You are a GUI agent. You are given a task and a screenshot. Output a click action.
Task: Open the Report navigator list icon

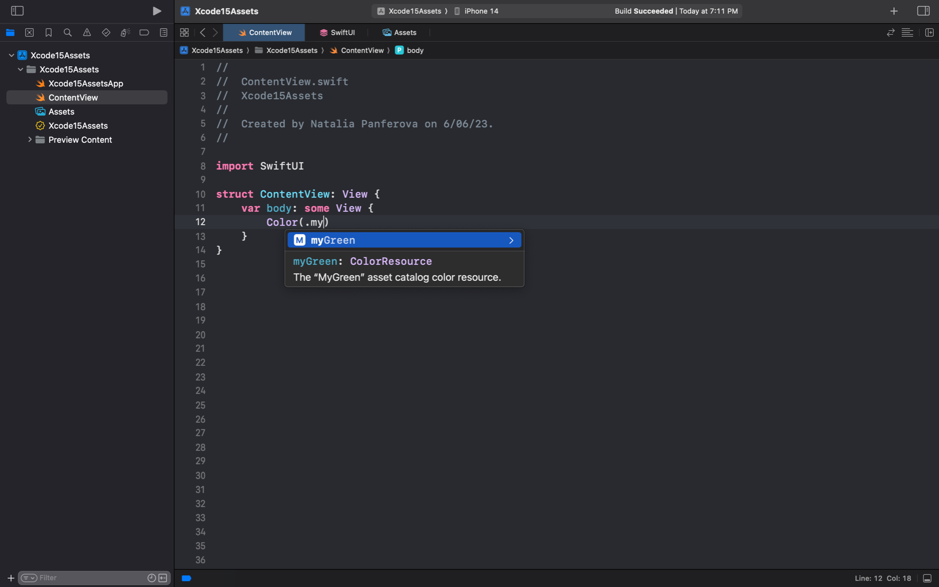163,32
